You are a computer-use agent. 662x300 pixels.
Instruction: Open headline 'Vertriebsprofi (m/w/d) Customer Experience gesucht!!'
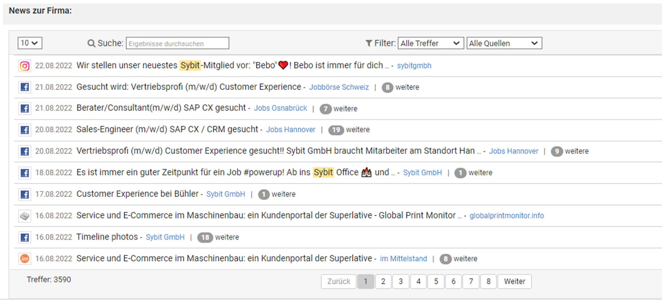click(x=279, y=151)
